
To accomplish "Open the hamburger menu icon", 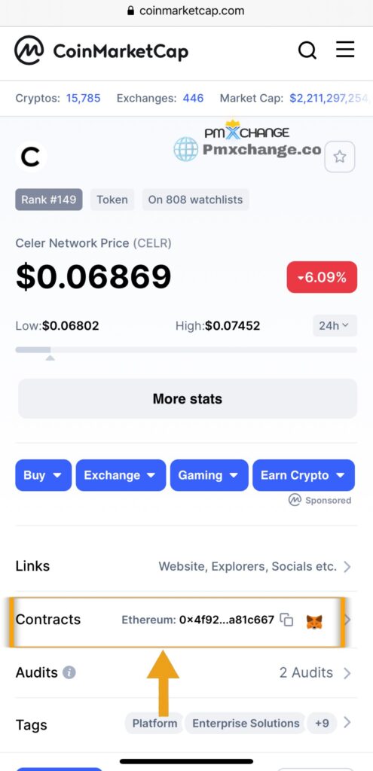I will [345, 50].
